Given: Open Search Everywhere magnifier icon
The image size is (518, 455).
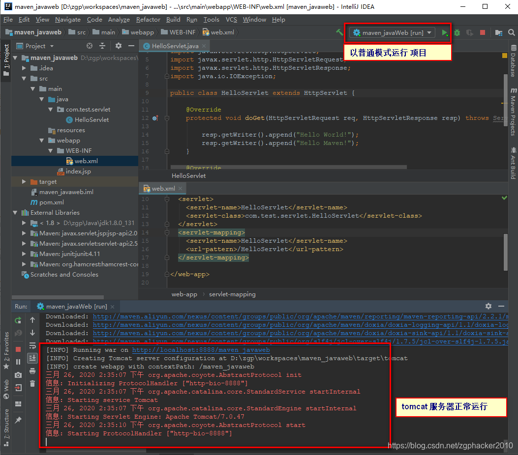Looking at the screenshot, I should click(x=512, y=32).
